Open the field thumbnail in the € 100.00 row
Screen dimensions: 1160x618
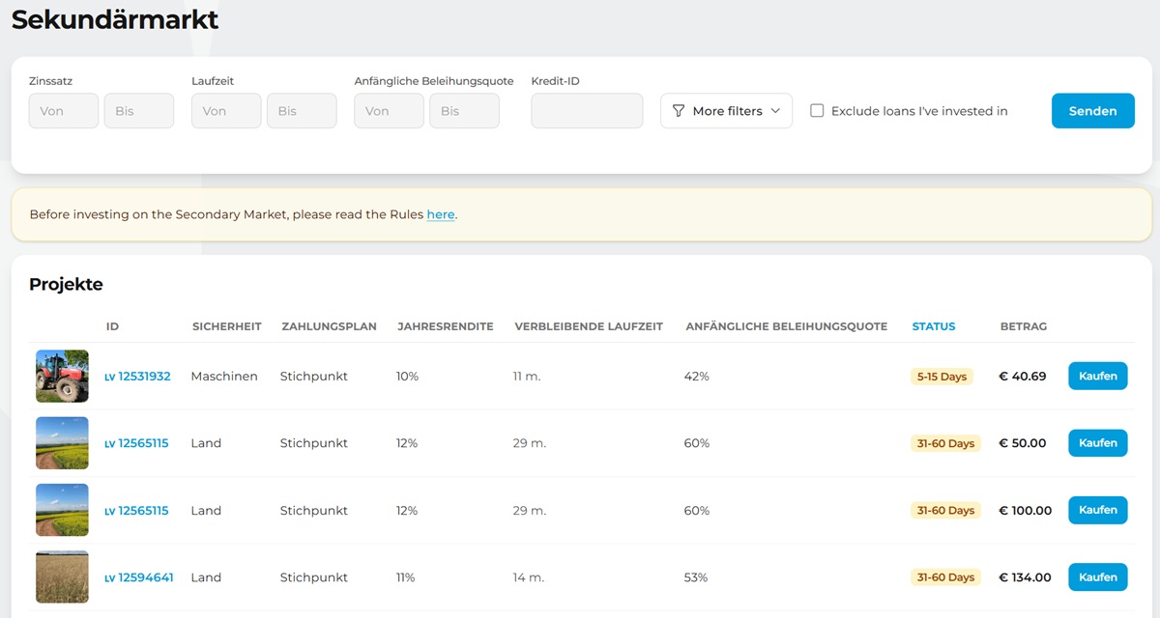(x=62, y=510)
